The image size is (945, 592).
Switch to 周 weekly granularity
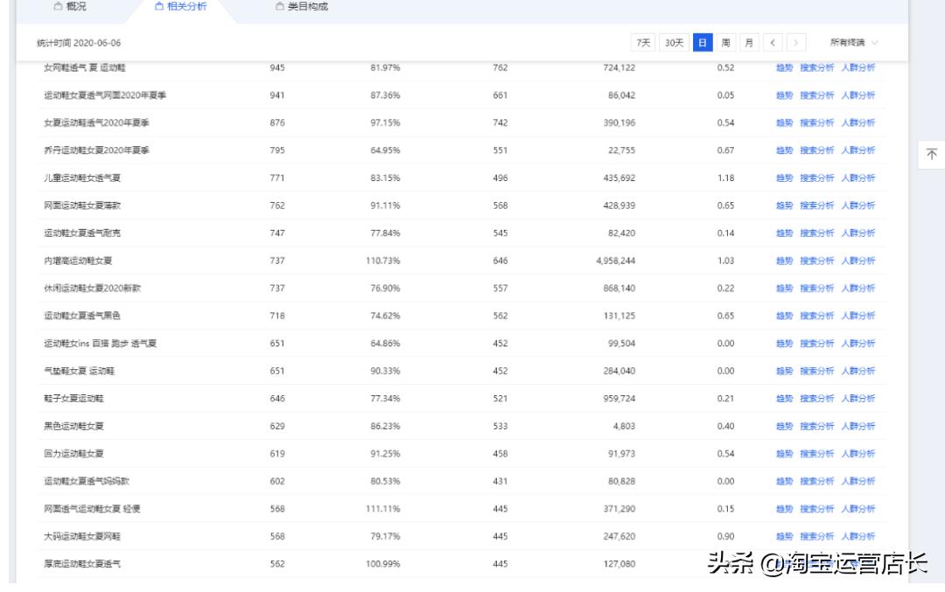point(727,42)
